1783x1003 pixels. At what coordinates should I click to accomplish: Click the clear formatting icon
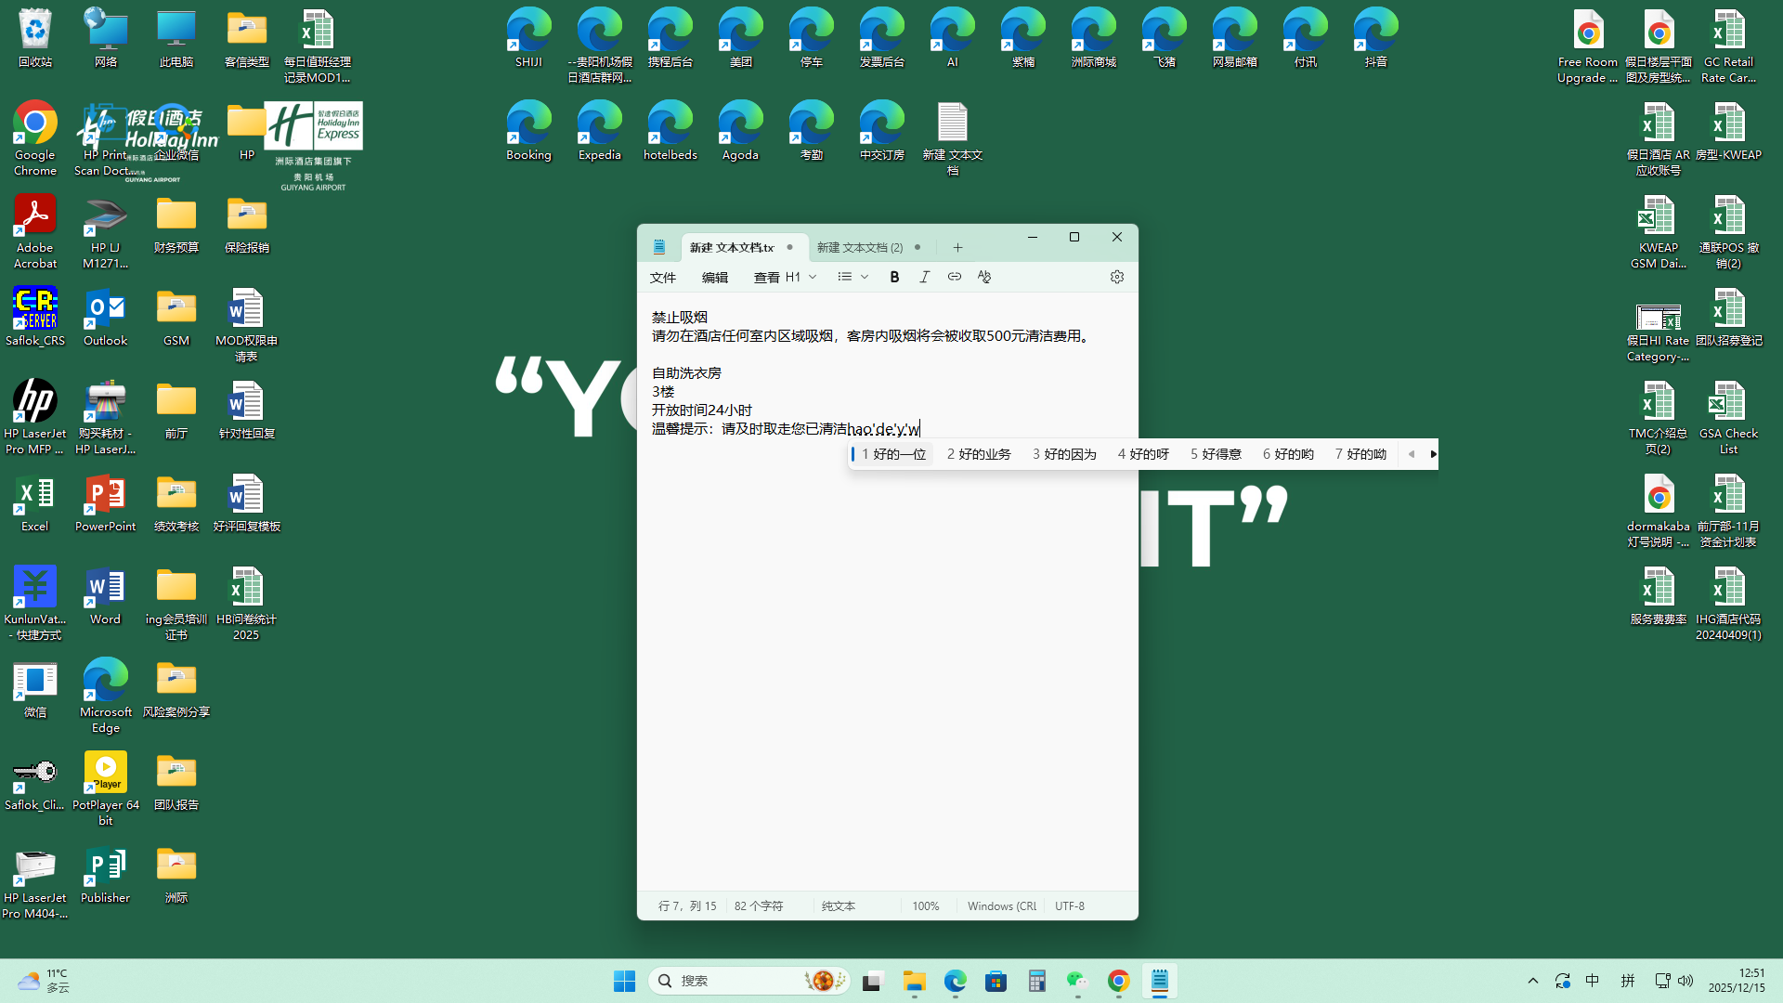pos(984,277)
